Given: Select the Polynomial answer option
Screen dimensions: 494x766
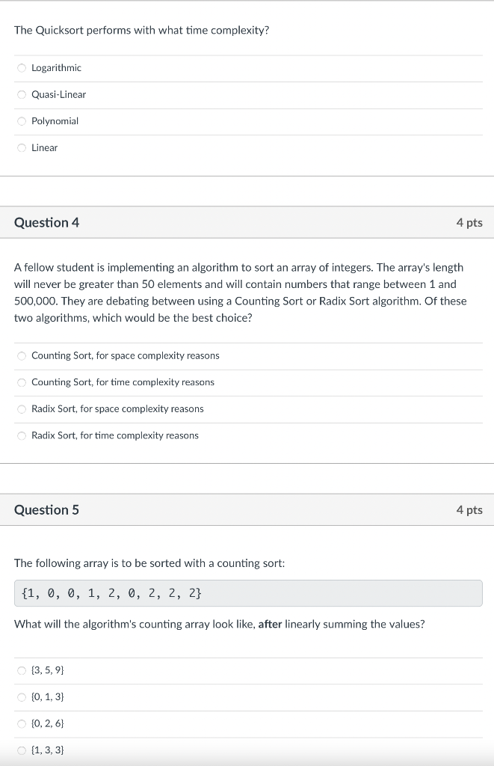Looking at the screenshot, I should tap(22, 121).
